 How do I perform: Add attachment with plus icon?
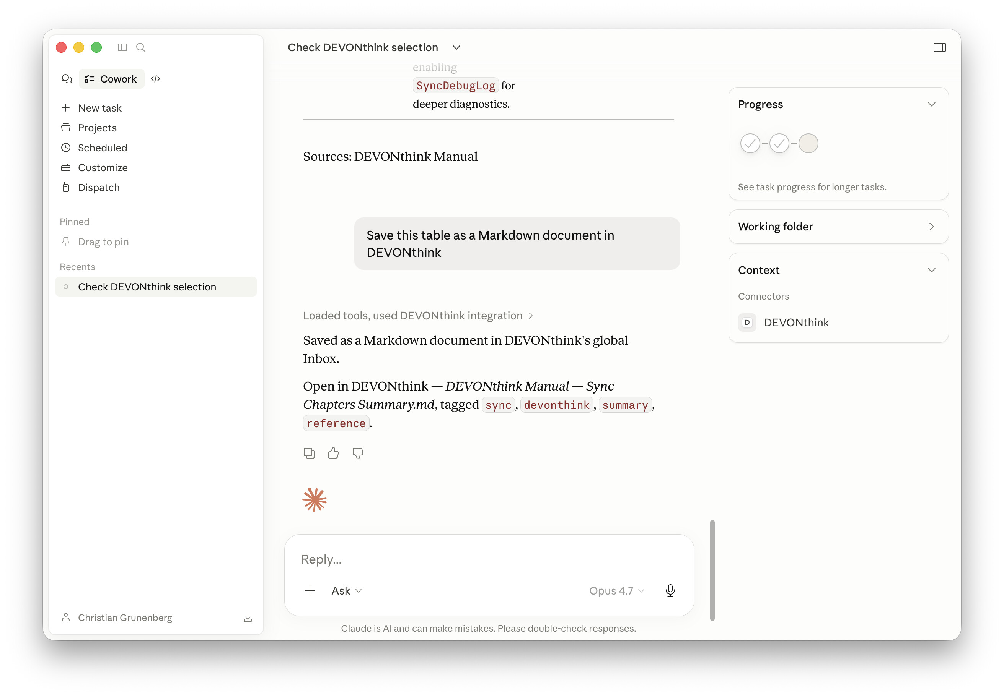coord(310,591)
